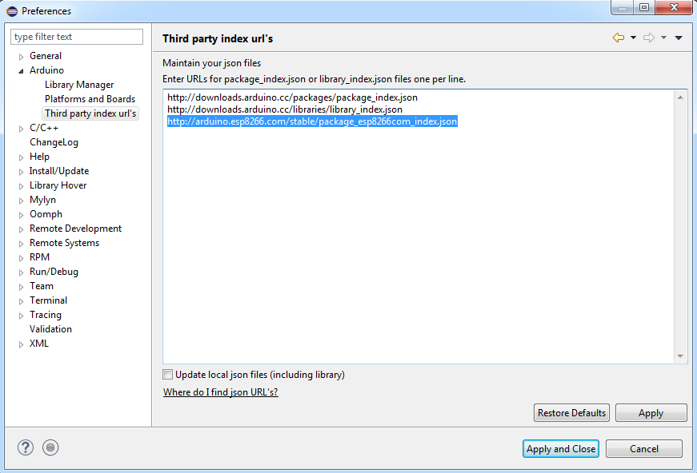This screenshot has height=473, width=697.
Task: Open the preferences view menu triangle
Action: pyautogui.click(x=679, y=38)
